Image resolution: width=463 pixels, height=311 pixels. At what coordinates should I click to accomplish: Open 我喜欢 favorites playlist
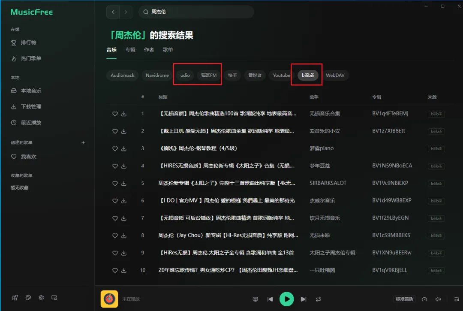point(24,157)
